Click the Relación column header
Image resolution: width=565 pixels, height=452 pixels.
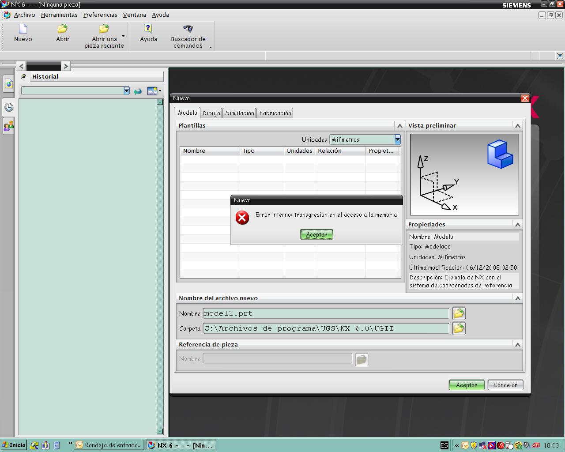[x=340, y=151]
